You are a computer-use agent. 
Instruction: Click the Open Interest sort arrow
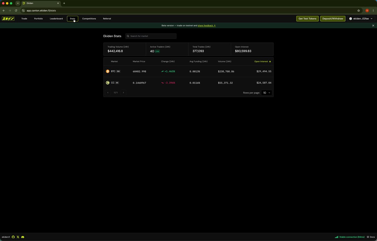pos(270,62)
